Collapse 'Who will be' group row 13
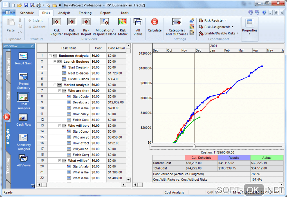This screenshot has width=287, height=197. coord(59,126)
